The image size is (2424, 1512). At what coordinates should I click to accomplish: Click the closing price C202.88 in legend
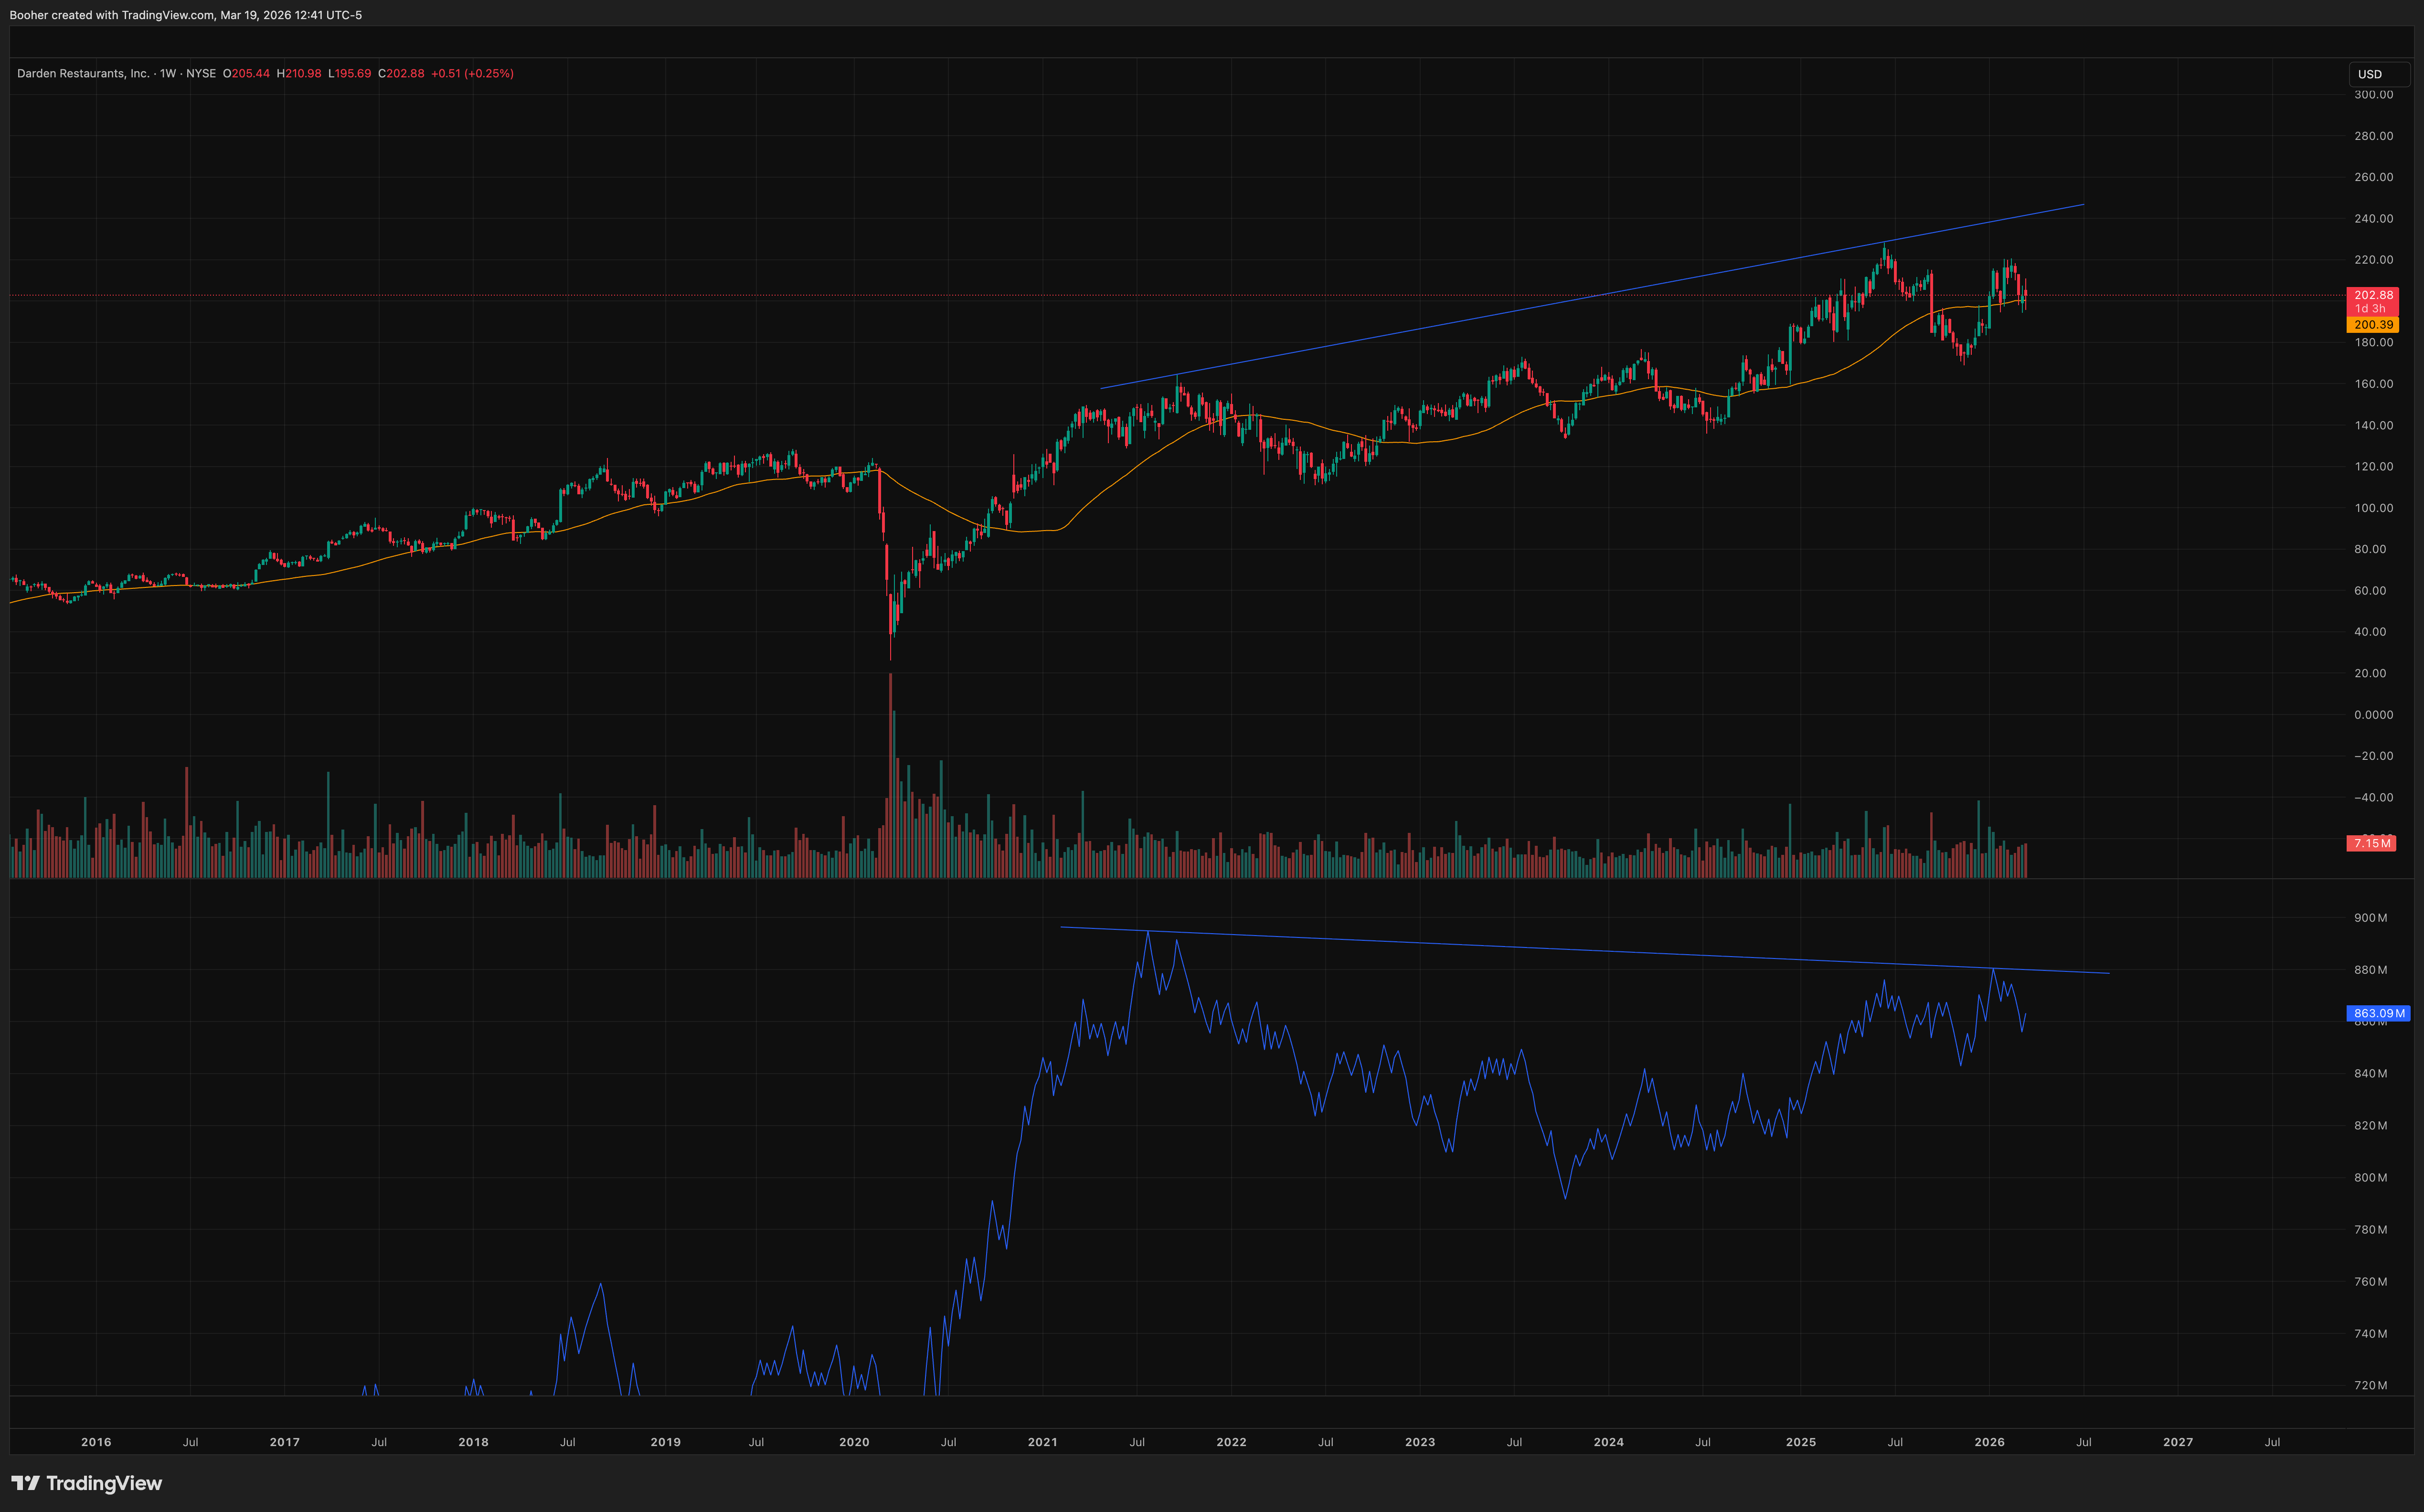point(401,74)
